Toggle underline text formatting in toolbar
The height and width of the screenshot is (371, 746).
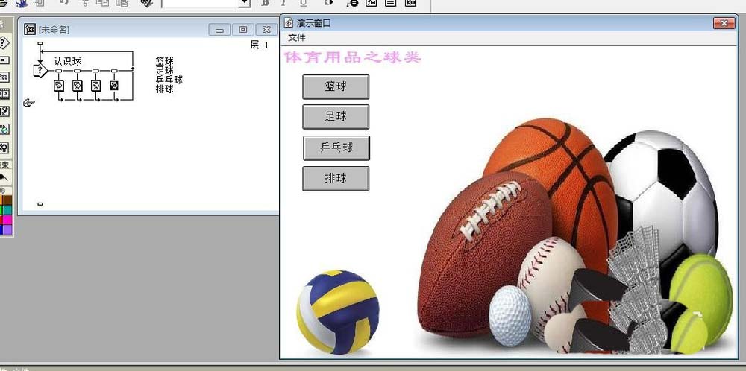[303, 3]
